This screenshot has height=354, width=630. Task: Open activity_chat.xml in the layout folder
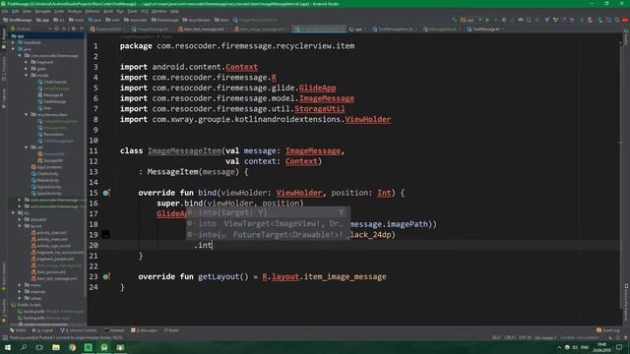(51, 233)
